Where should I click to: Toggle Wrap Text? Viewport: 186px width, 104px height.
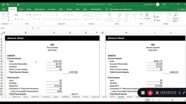[68, 15]
